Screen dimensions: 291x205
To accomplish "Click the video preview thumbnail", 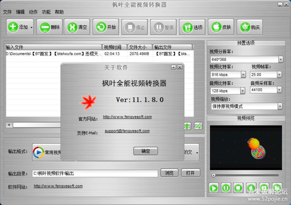I will [x=246, y=148].
